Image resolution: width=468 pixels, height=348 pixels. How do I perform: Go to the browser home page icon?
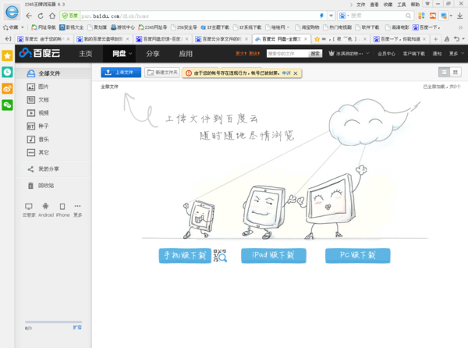tap(52, 16)
